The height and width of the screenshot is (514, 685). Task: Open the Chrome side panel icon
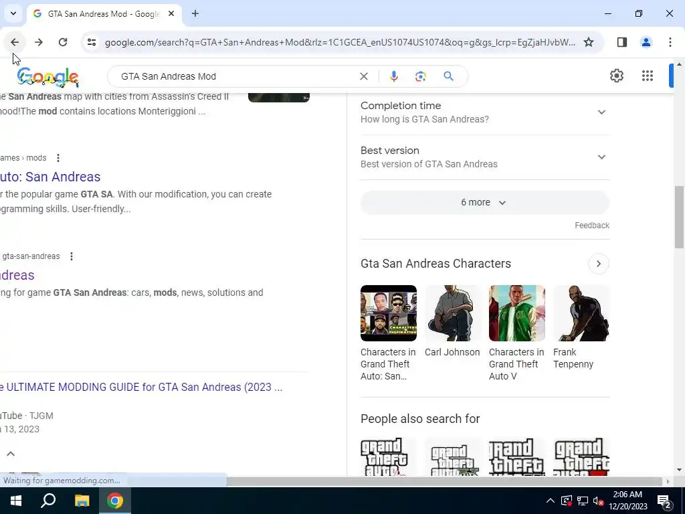(622, 42)
